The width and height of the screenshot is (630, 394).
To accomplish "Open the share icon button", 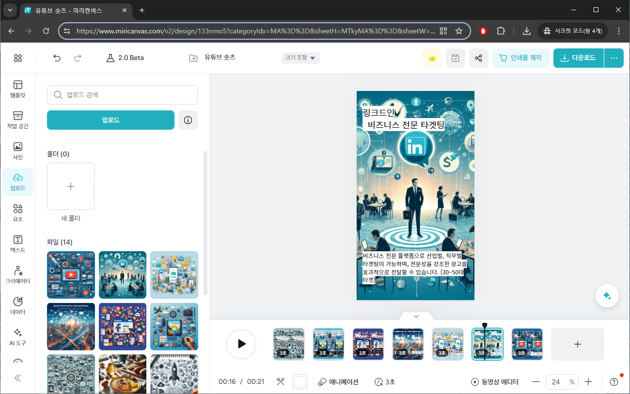I will 478,58.
